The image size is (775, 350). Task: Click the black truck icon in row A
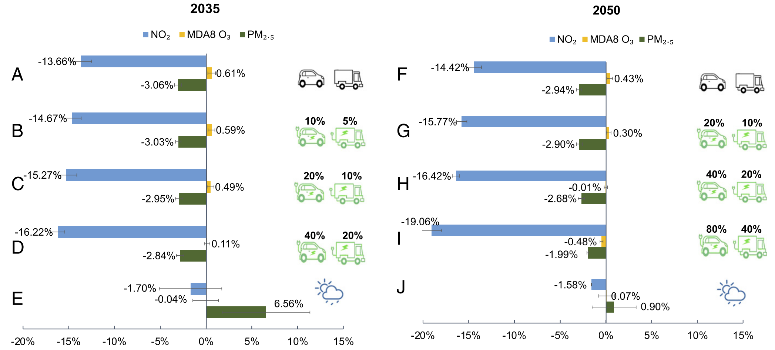(348, 79)
